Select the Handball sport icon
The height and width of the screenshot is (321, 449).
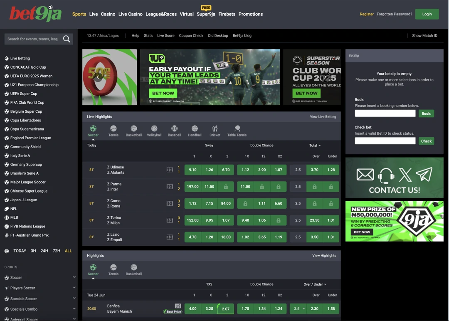point(195,128)
